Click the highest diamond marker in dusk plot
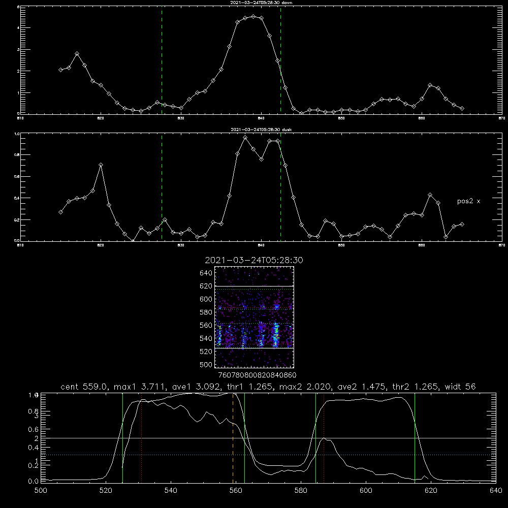508x508 pixels. point(245,138)
